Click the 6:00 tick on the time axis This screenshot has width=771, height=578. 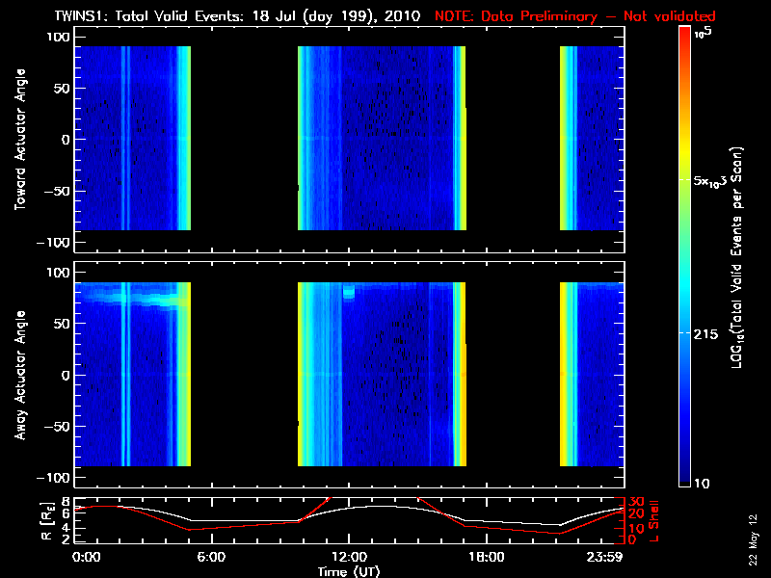click(210, 556)
